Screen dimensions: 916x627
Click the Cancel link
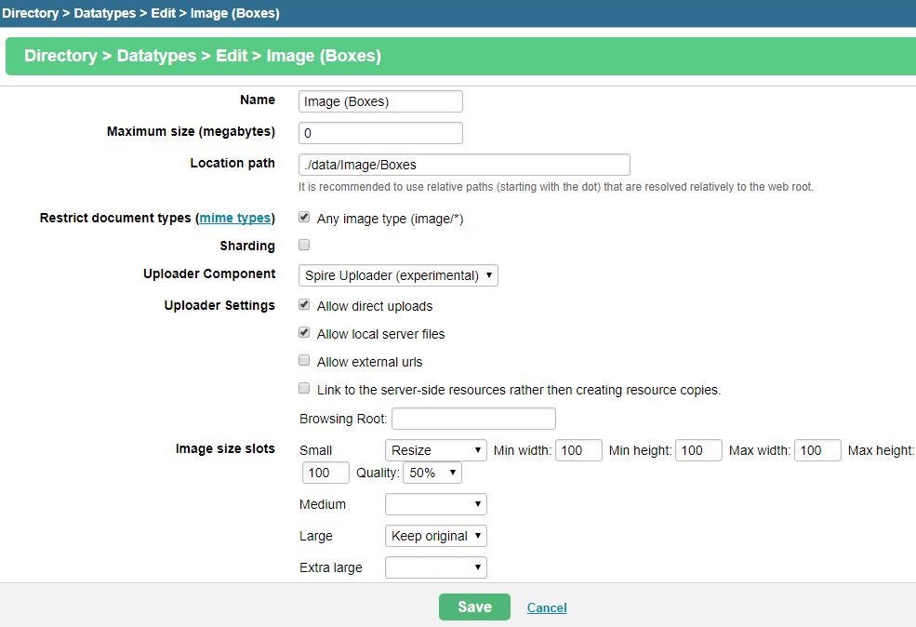[547, 607]
